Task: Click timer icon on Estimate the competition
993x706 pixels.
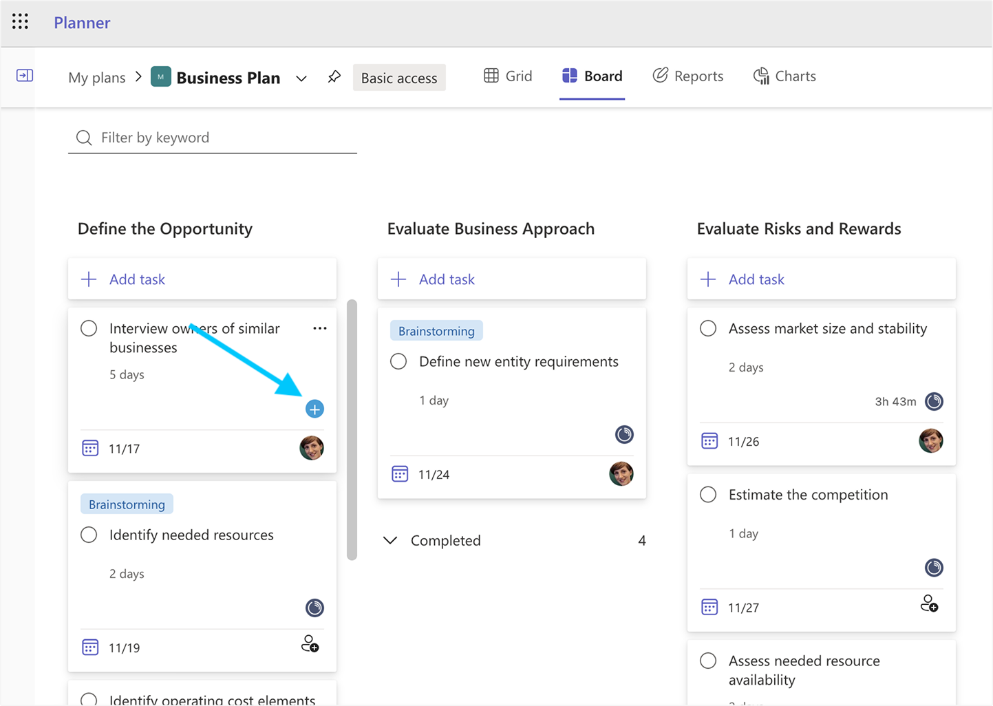Action: (934, 568)
